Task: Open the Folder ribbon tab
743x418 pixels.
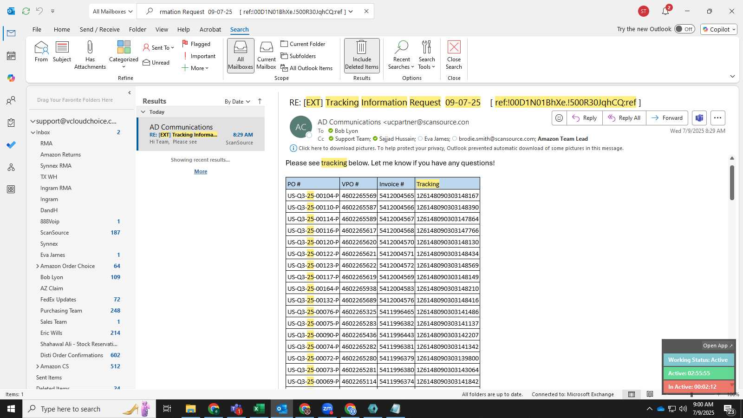Action: coord(137,29)
